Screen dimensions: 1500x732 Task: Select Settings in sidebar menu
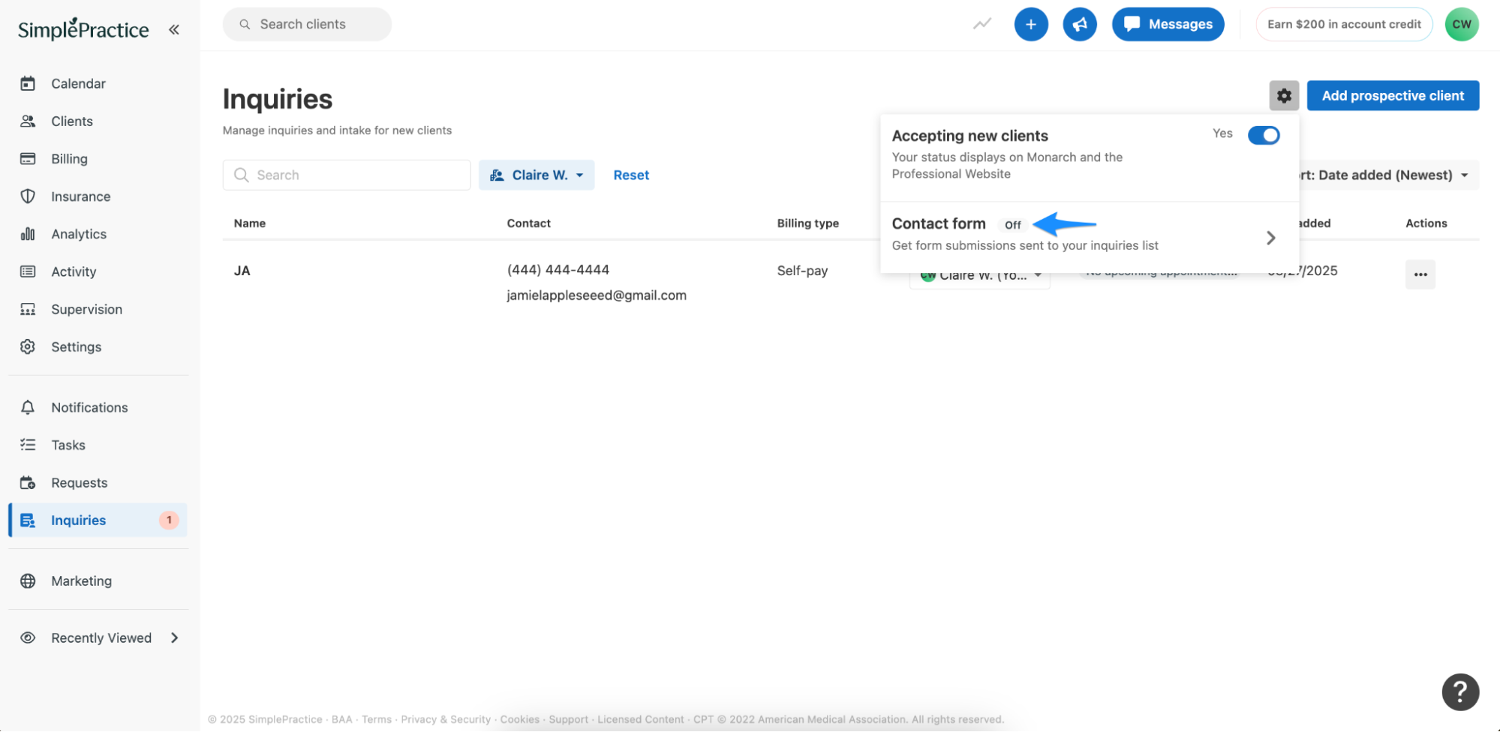click(76, 346)
